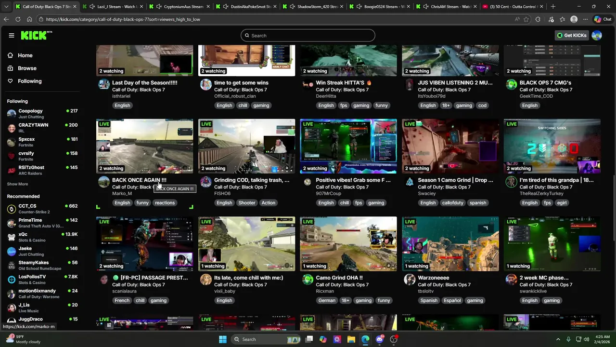Show hidden system tray icons
This screenshot has width=616, height=347.
[x=558, y=339]
